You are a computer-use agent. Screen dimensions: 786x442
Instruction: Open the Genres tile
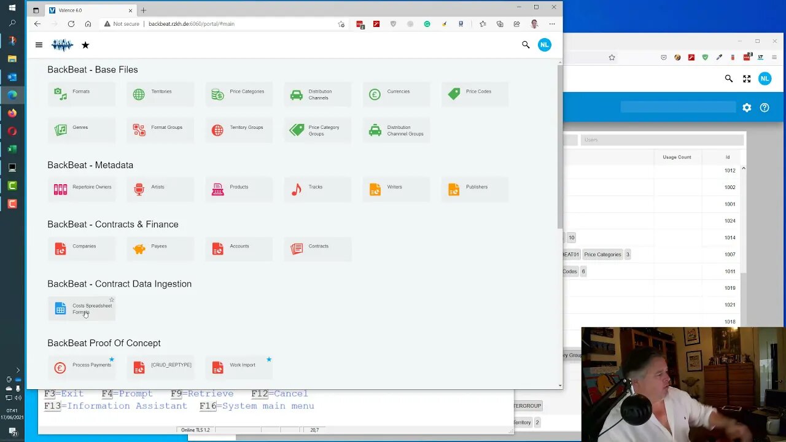point(81,130)
